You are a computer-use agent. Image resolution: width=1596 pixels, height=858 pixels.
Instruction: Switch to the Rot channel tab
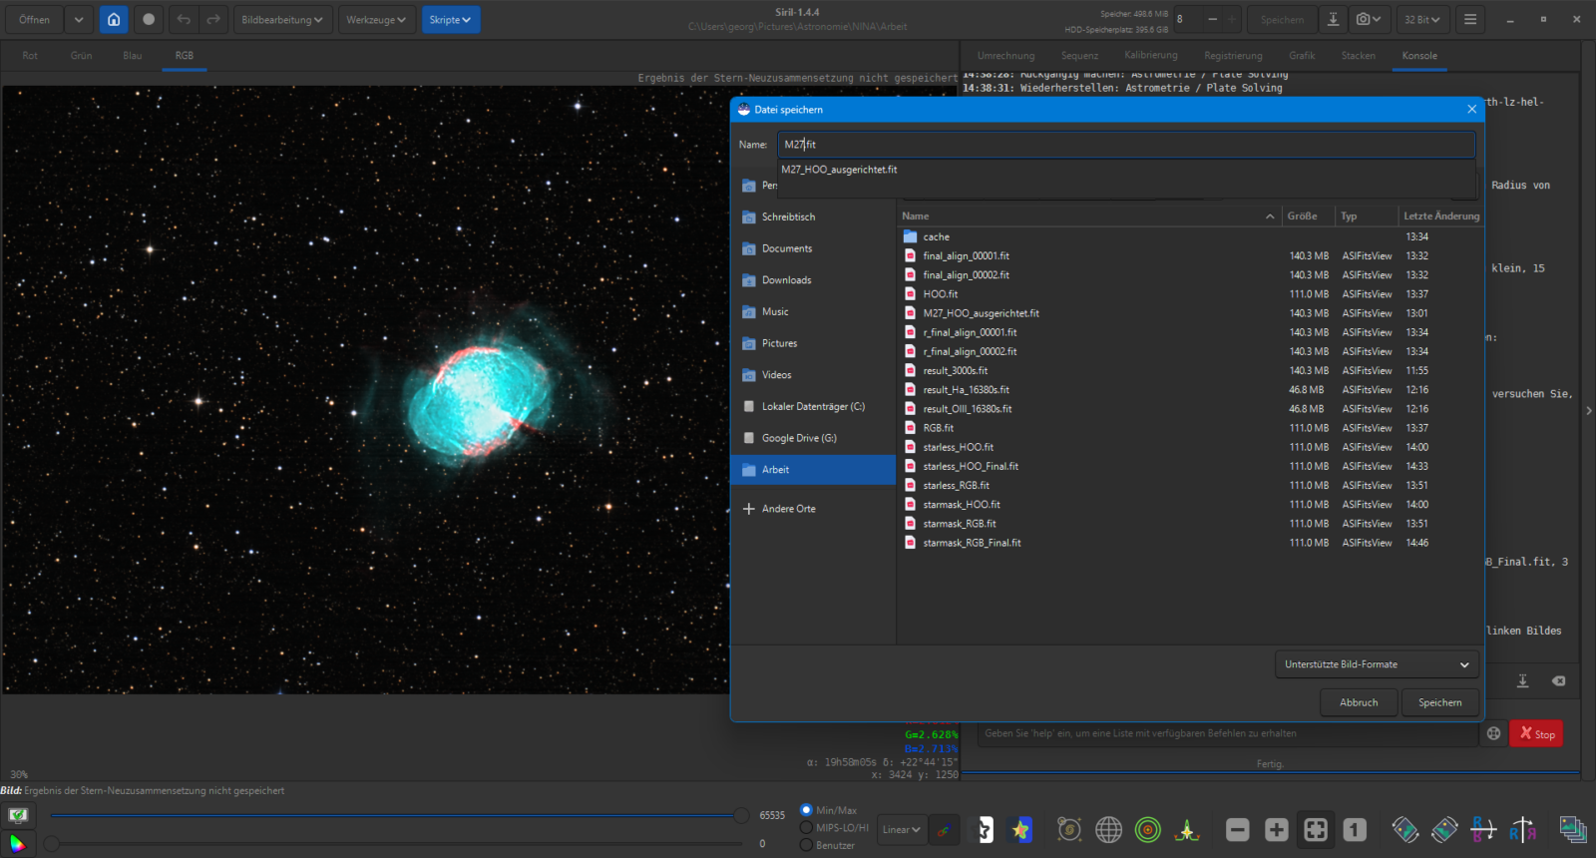(30, 56)
